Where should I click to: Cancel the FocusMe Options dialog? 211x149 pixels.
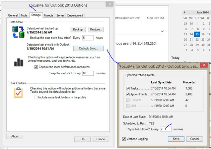click(101, 139)
